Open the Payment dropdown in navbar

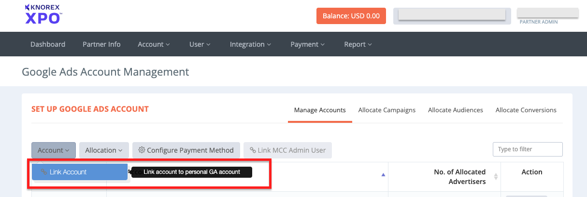(x=307, y=44)
